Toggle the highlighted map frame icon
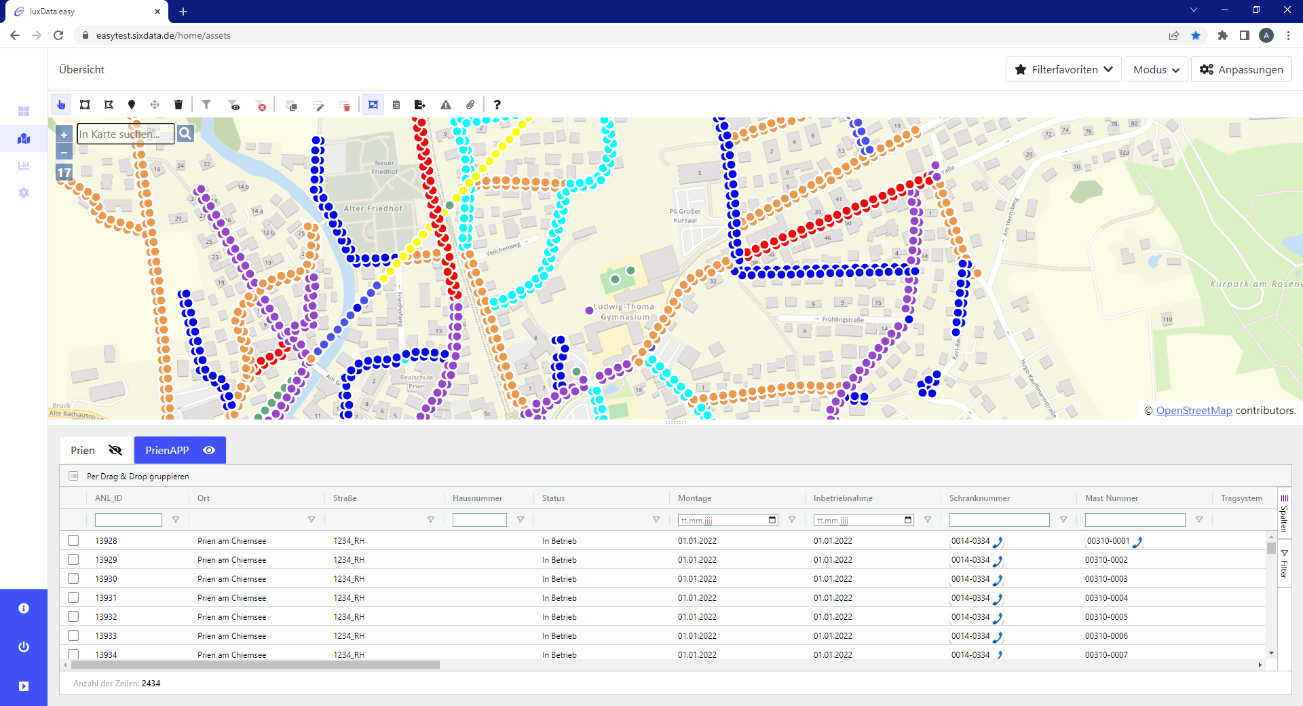1303x706 pixels. click(373, 105)
